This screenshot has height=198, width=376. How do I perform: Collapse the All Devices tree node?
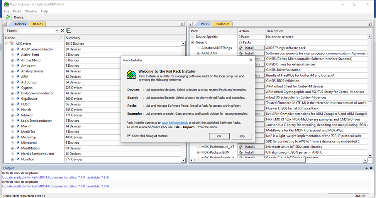[7, 44]
